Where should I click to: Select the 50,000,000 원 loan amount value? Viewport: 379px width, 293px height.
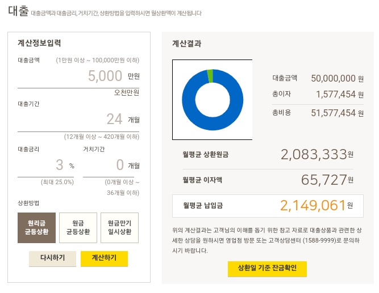(337, 78)
